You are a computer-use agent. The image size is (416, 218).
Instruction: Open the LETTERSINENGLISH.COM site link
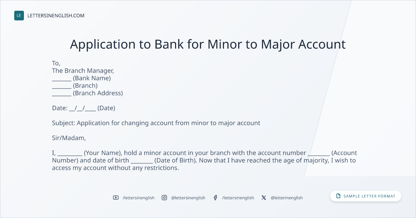[x=56, y=16]
